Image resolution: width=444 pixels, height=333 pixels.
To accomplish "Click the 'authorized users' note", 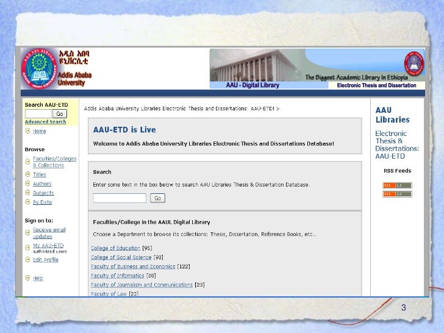I will point(50,251).
